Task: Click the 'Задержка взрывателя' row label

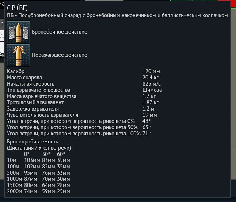Action: tap(33, 109)
